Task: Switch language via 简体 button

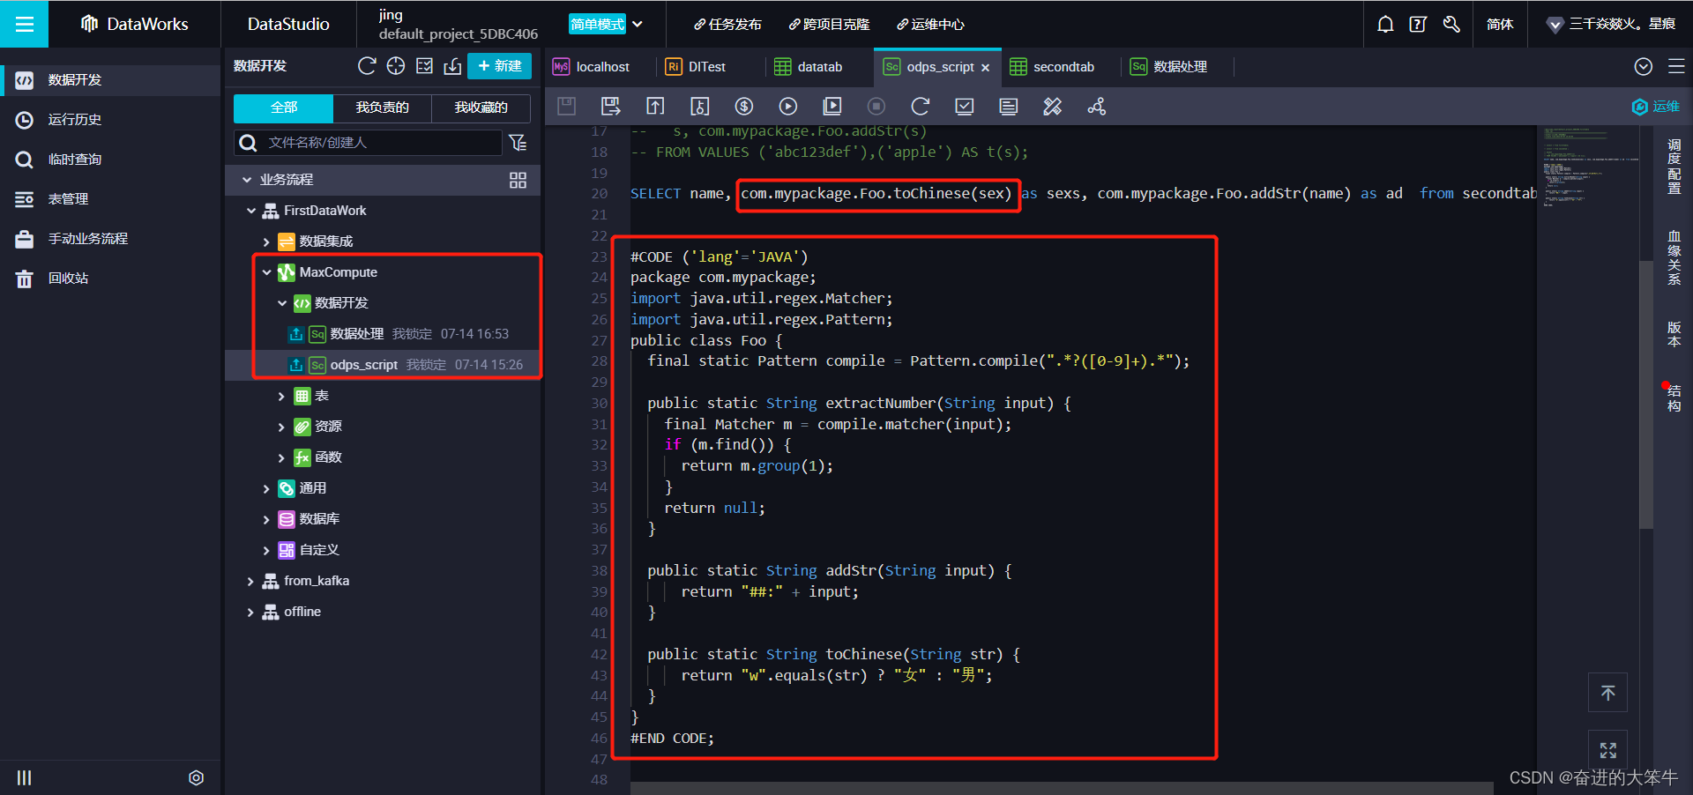Action: (1500, 24)
